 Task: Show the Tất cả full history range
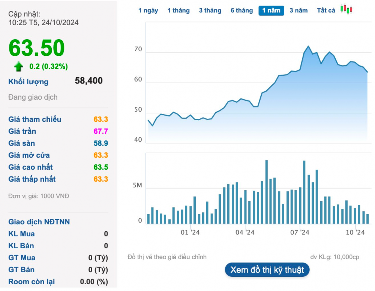326,10
